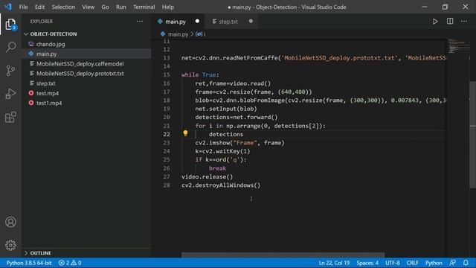Open MobileNetSSD_deploy.prototxt.txt file

click(80, 74)
